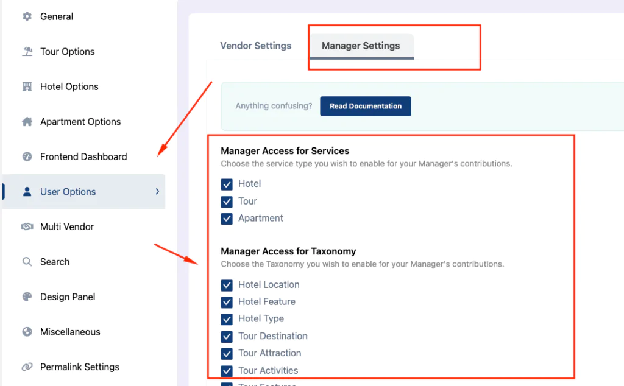This screenshot has height=386, width=624.
Task: Click the Apartment checkbox label text
Action: (261, 218)
